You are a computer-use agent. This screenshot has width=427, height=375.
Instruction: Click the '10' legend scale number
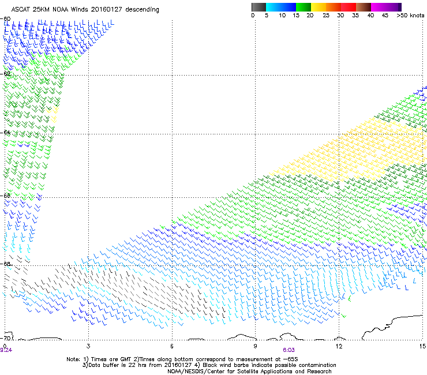point(282,16)
